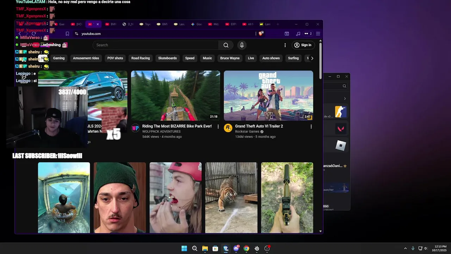Open site information icon beside youtube.com
The height and width of the screenshot is (254, 451).
tap(76, 34)
